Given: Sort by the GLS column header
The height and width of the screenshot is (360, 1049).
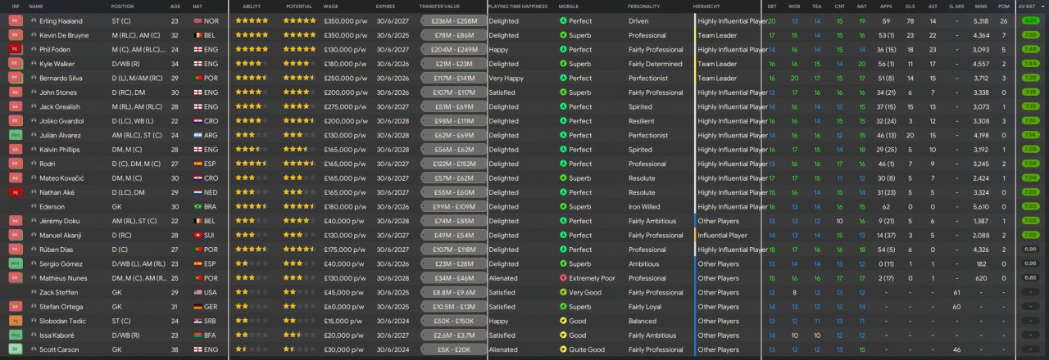Looking at the screenshot, I should pos(910,6).
